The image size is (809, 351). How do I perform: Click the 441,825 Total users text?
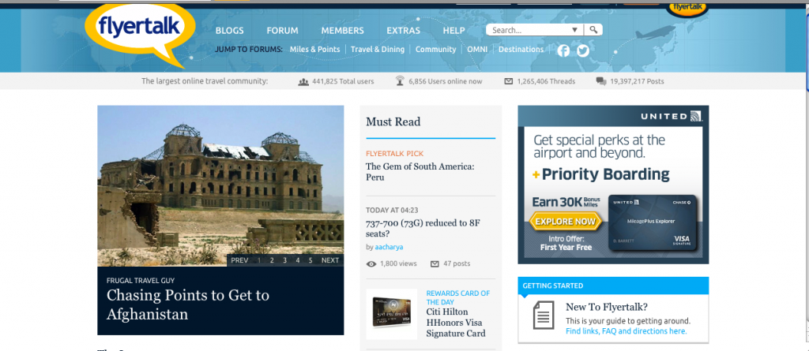pos(343,81)
